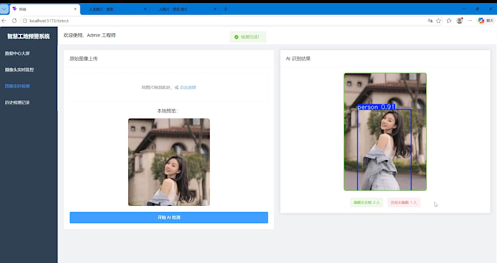
Task: Open the favorites list icon
Action: pyautogui.click(x=449, y=20)
